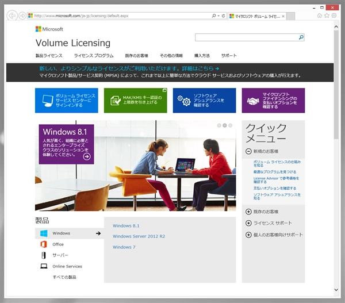Screen dimensions: 345x303
Task: Click the Windows logo in product list
Action: (44, 233)
